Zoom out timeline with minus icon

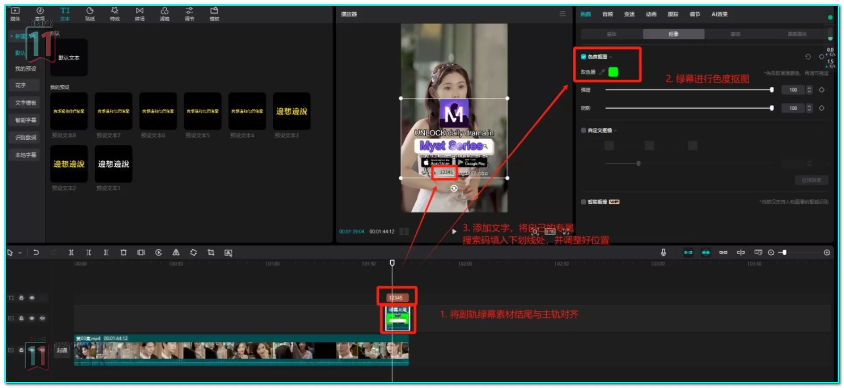point(771,252)
